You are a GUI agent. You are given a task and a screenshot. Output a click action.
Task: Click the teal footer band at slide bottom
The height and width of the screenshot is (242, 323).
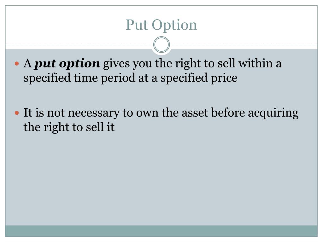(x=161, y=231)
